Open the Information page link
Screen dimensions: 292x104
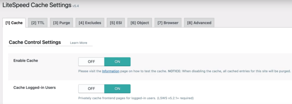pyautogui.click(x=111, y=71)
